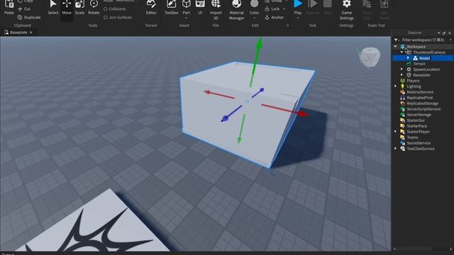Click Import 3D file button
This screenshot has height=255, width=454.
[x=216, y=10]
